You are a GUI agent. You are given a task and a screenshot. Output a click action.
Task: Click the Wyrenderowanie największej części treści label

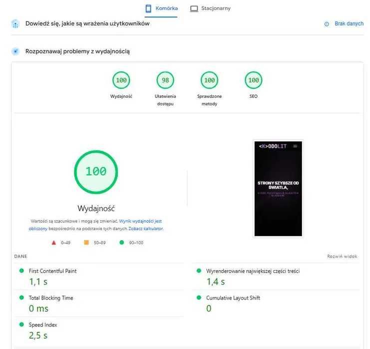click(x=253, y=271)
